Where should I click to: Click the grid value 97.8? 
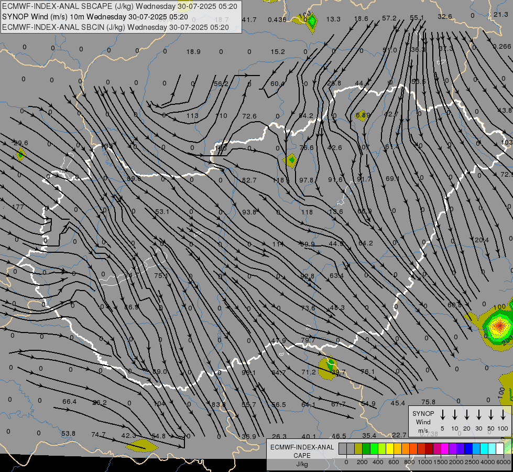[x=307, y=180]
